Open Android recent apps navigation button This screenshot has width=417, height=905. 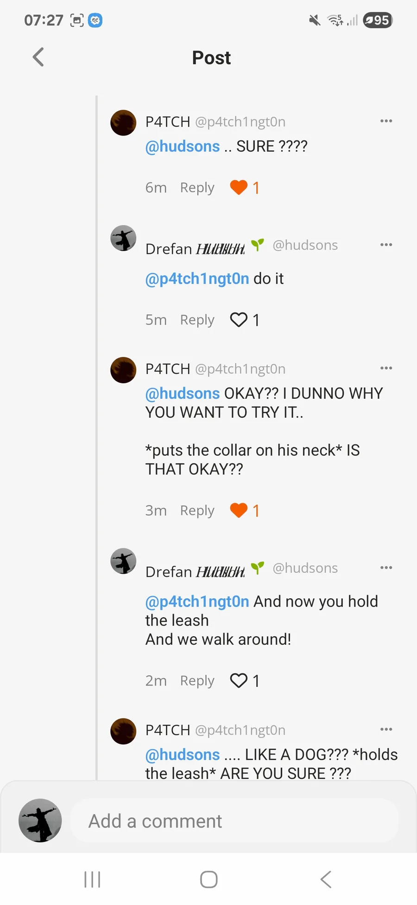coord(92,879)
